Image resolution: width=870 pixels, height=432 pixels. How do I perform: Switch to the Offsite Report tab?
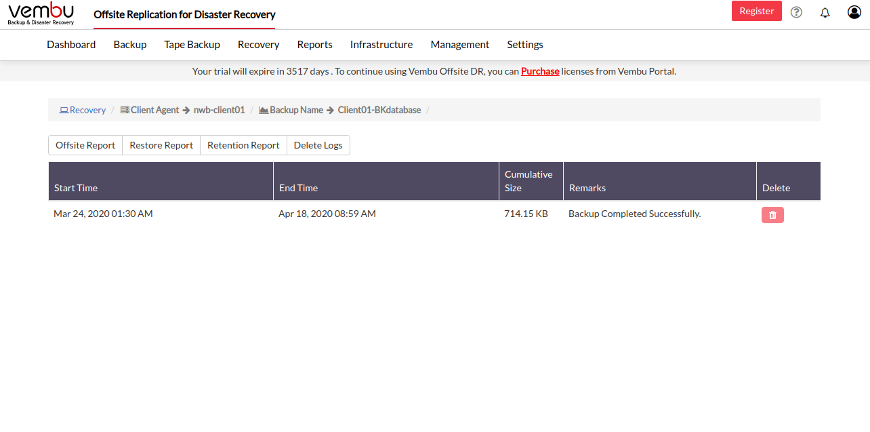click(x=85, y=145)
